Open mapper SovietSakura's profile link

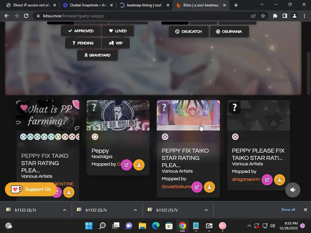point(176,187)
